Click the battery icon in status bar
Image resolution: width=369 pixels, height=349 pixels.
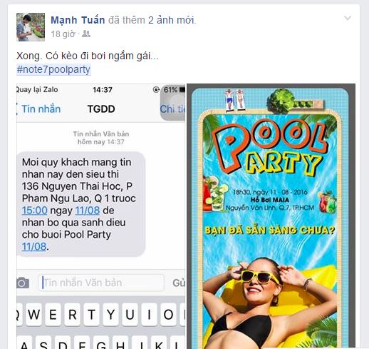pos(182,90)
